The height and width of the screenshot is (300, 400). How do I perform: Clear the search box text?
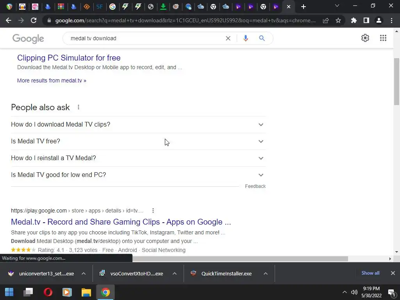[x=228, y=38]
